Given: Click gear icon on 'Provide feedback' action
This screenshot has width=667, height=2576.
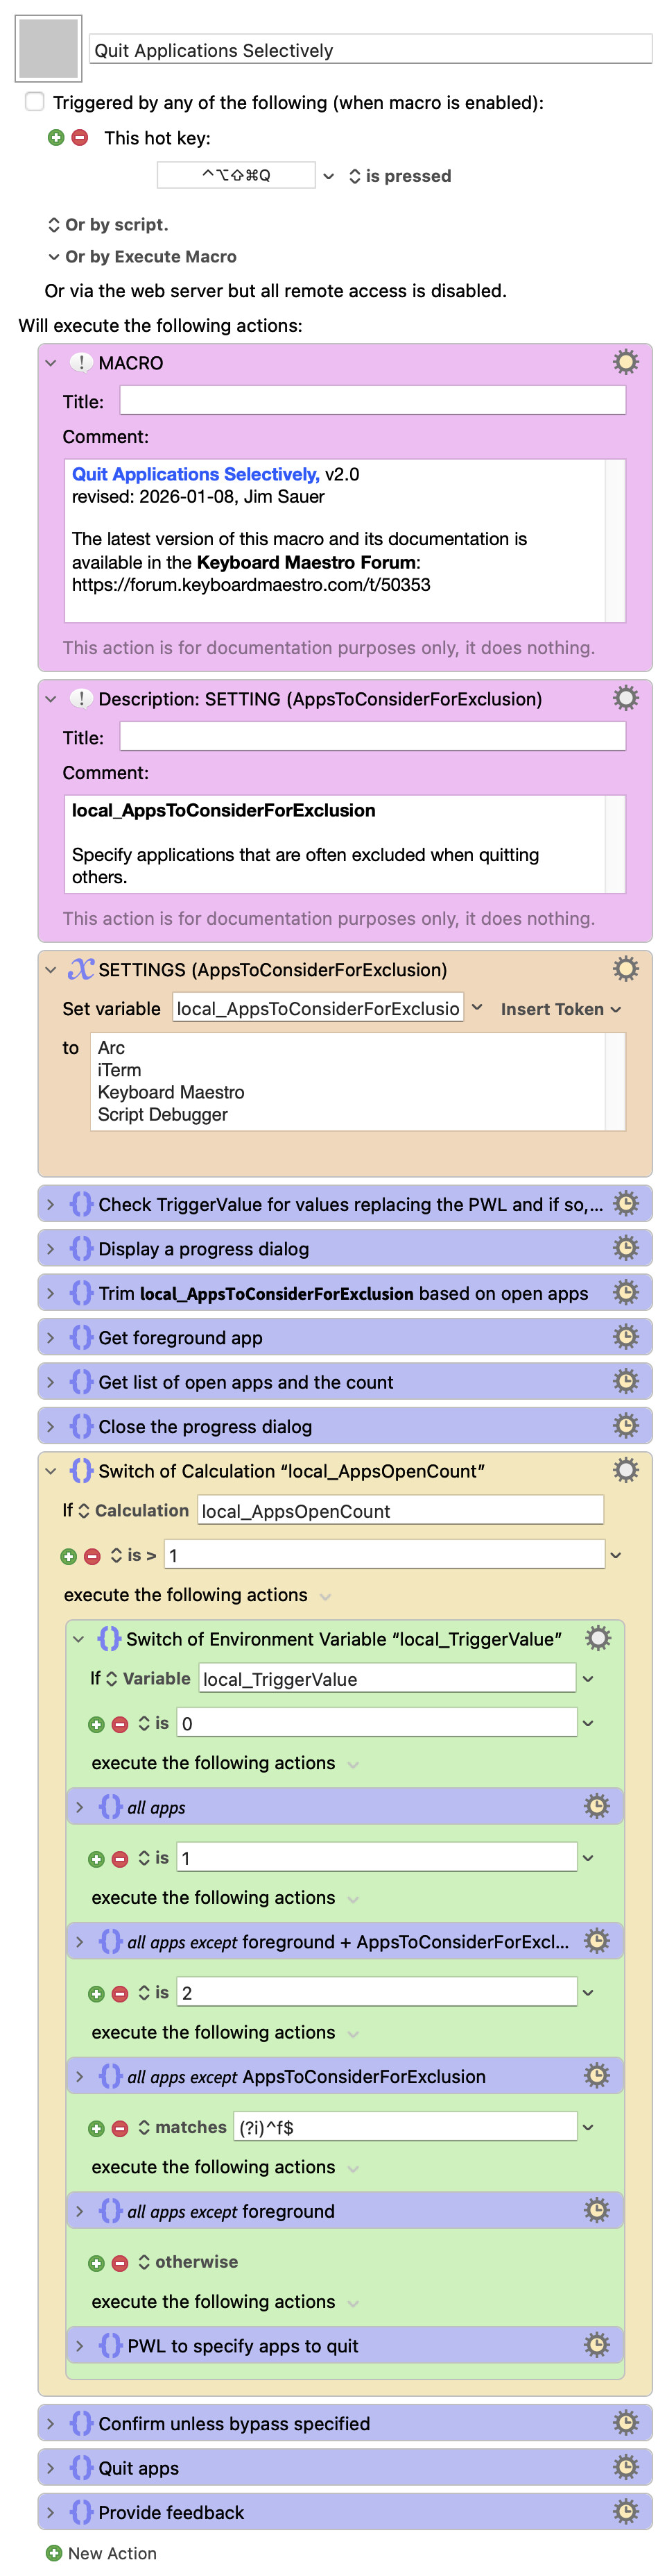Looking at the screenshot, I should coord(625,2511).
